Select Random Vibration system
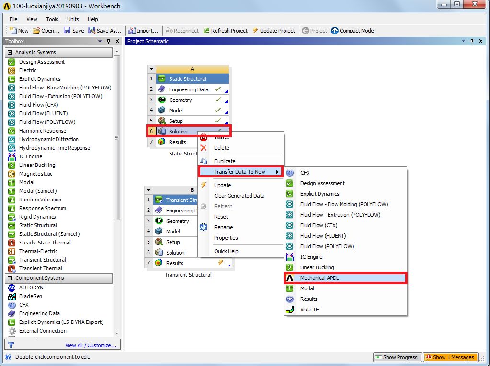Viewport: 490px width, 366px height. 40,200
